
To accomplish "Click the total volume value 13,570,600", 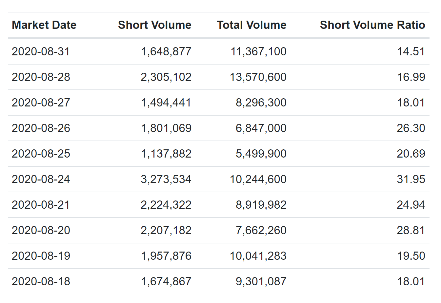I will pyautogui.click(x=258, y=77).
